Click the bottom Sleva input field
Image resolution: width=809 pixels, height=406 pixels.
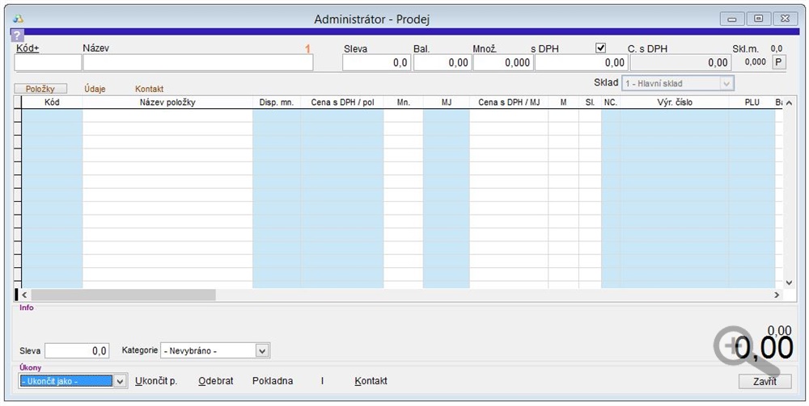pos(77,351)
